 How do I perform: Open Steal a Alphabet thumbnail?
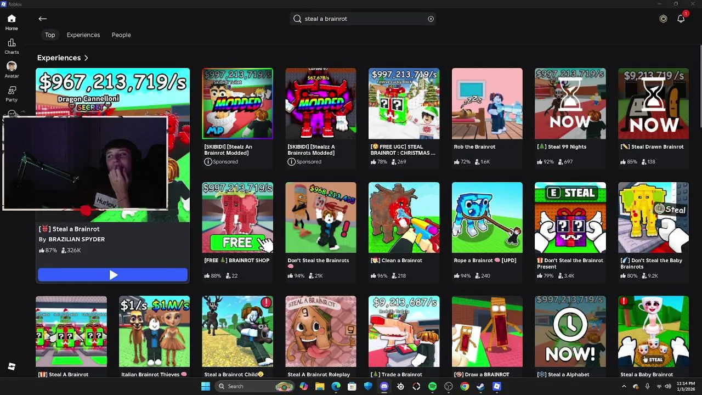tap(570, 331)
